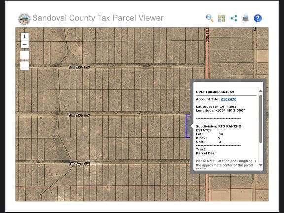284x213 pixels.
Task: Click popup scroll down arrow
Action: (261, 165)
